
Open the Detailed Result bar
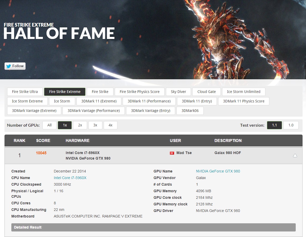153,227
